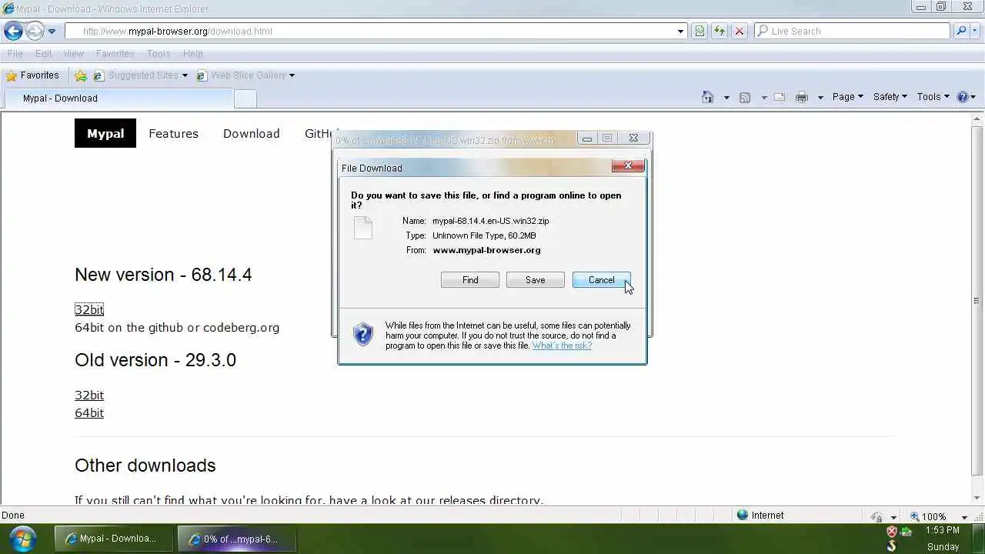
Task: Click the 'New version - 68.14.4' heading
Action: pyautogui.click(x=163, y=275)
